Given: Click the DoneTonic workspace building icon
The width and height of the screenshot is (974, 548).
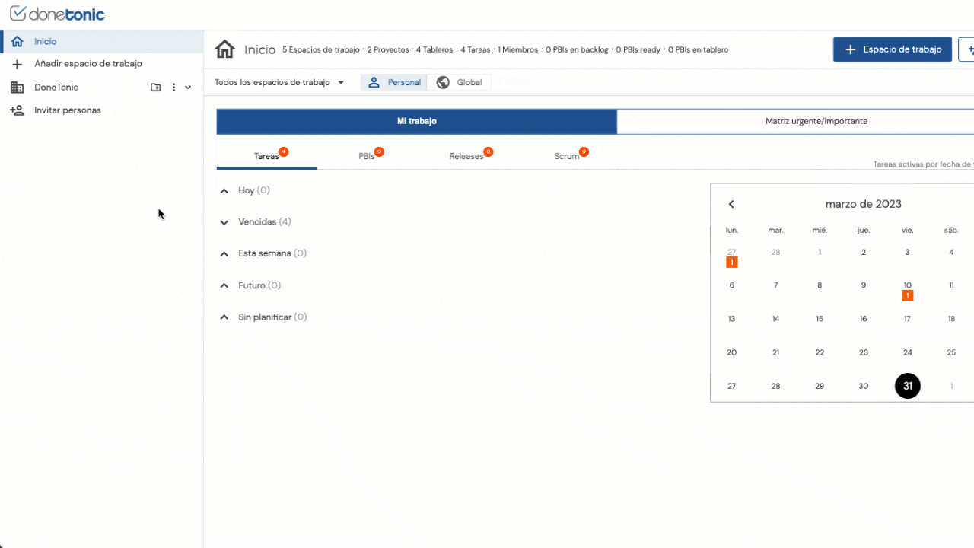Looking at the screenshot, I should click(x=17, y=88).
